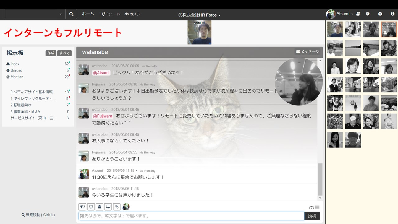This screenshot has width=398, height=224.
Task: Open the emoji picker smiley icon
Action: click(91, 207)
